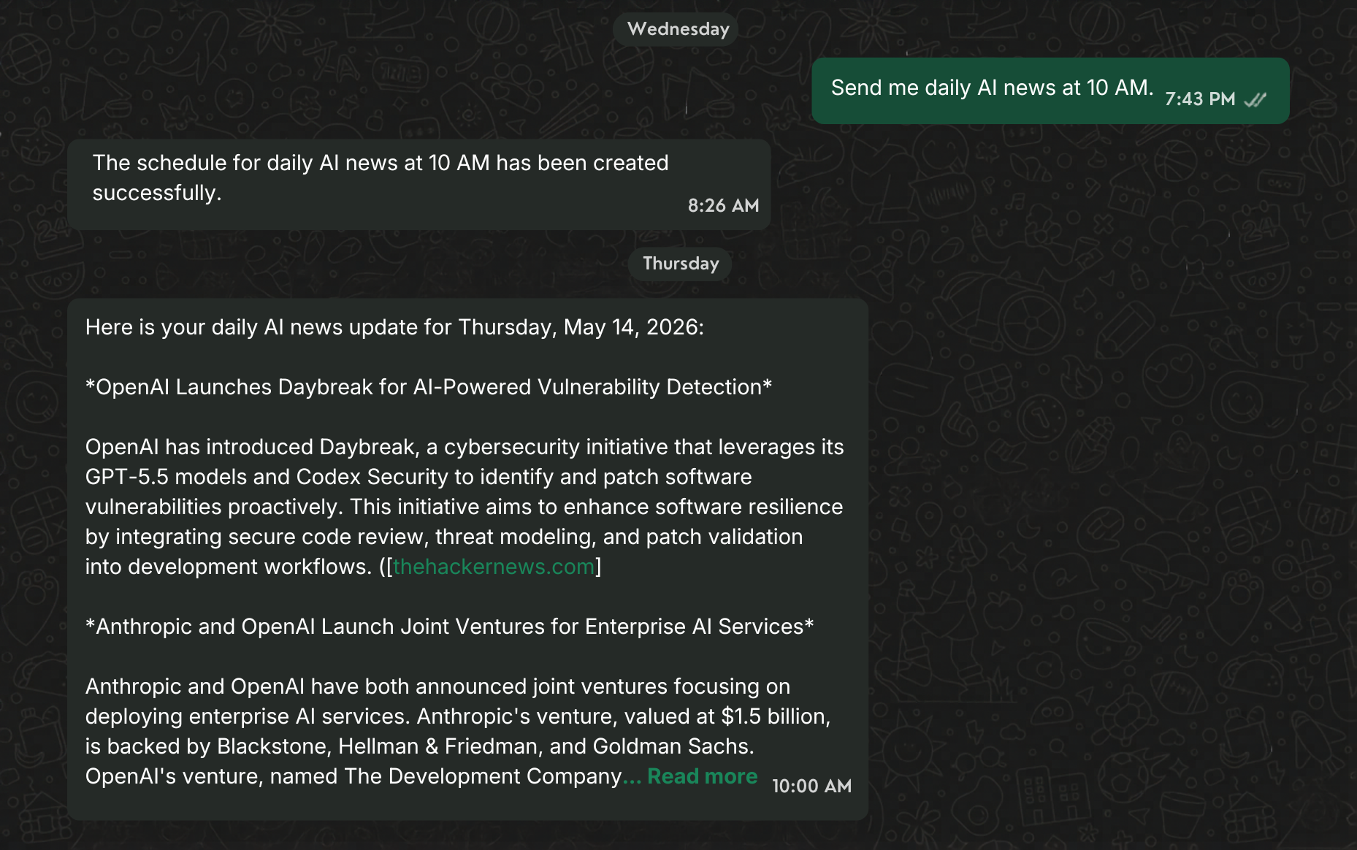1357x850 pixels.
Task: Click the paragraph about Anthropic's $1.5 billion venture
Action: coord(458,731)
